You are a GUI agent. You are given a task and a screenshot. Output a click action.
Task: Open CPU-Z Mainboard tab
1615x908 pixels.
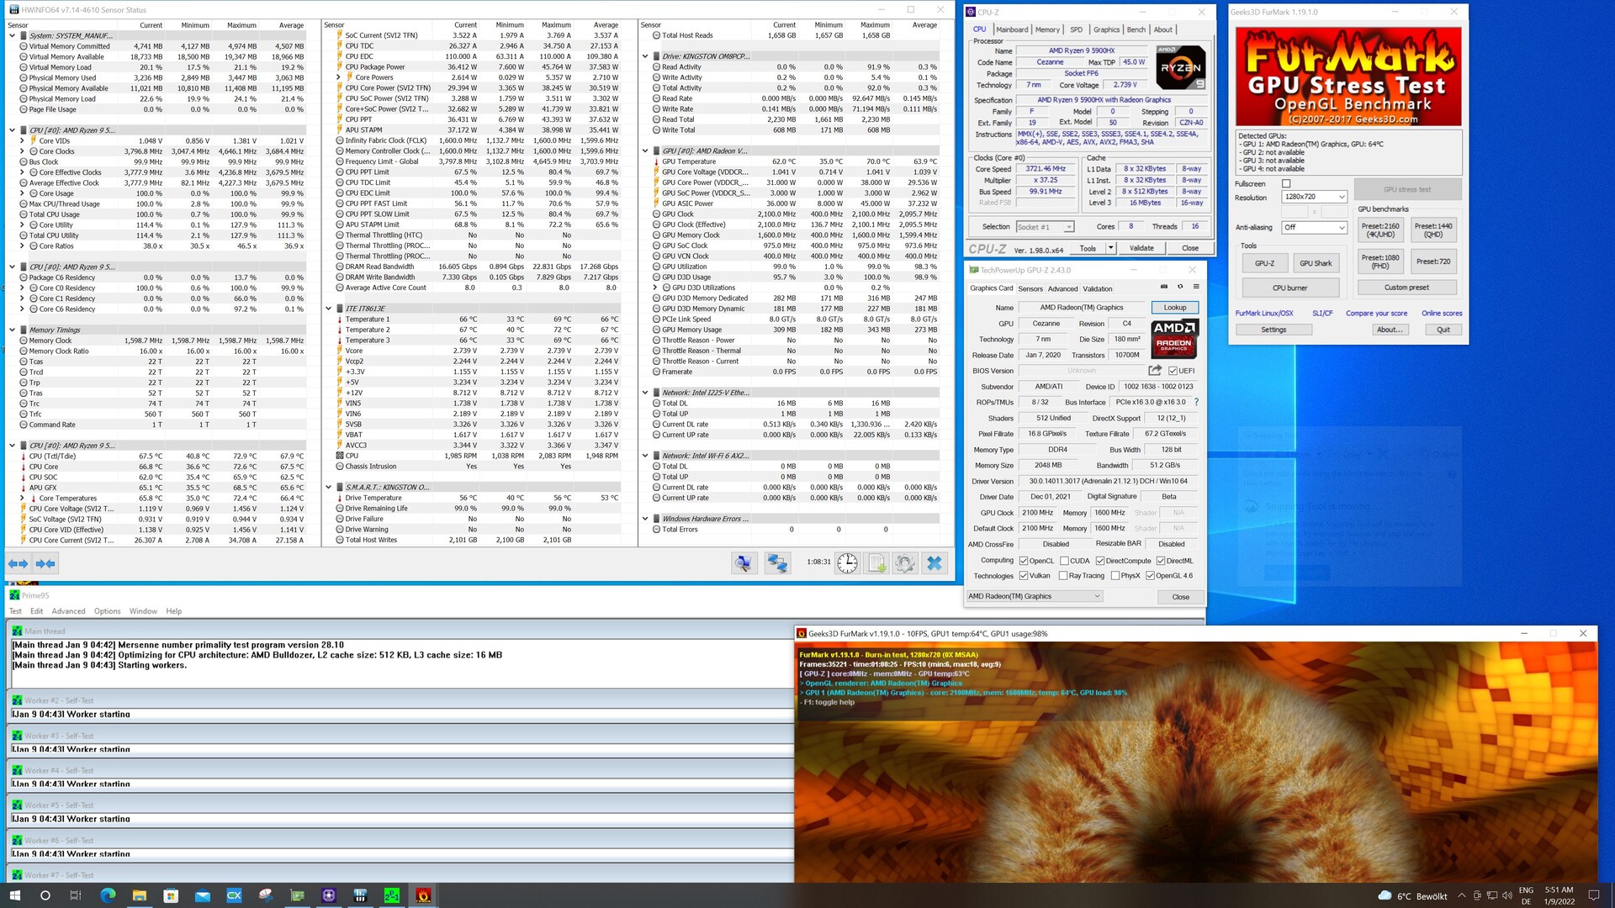pyautogui.click(x=1012, y=29)
